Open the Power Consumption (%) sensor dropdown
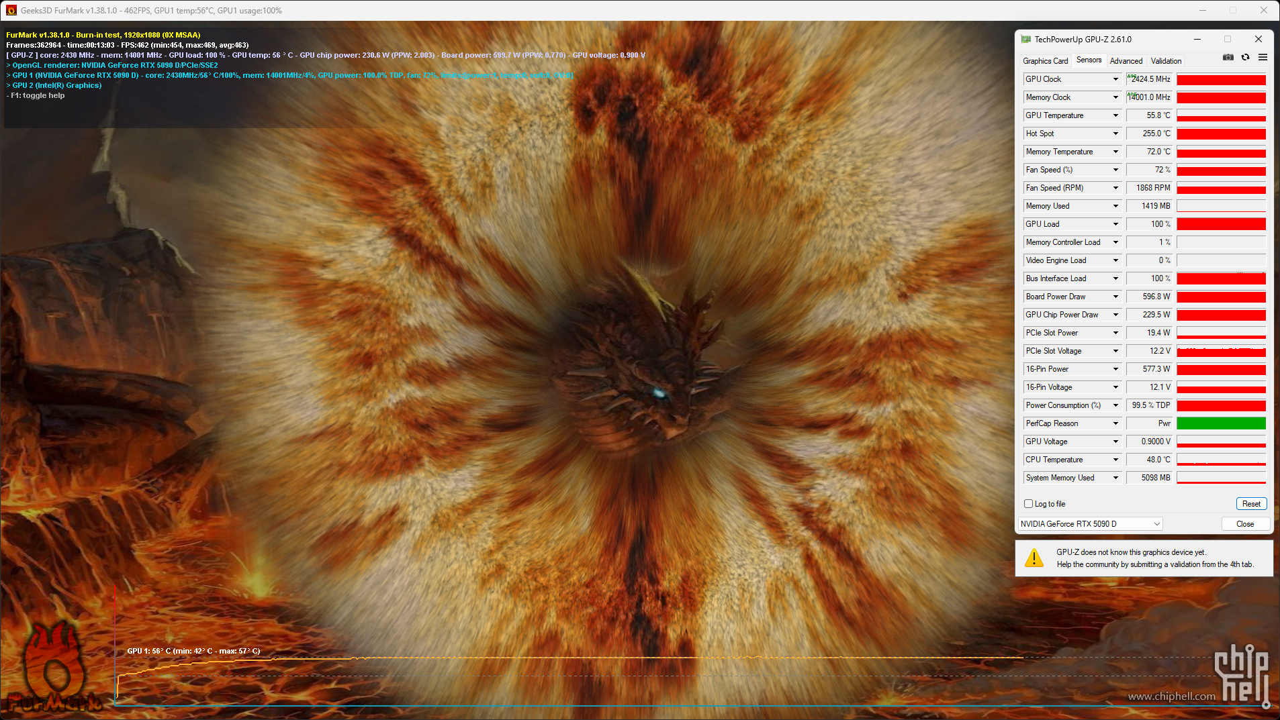This screenshot has width=1280, height=720. [1115, 405]
